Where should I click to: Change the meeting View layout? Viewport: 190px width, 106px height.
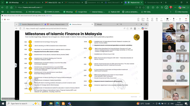tap(157, 19)
